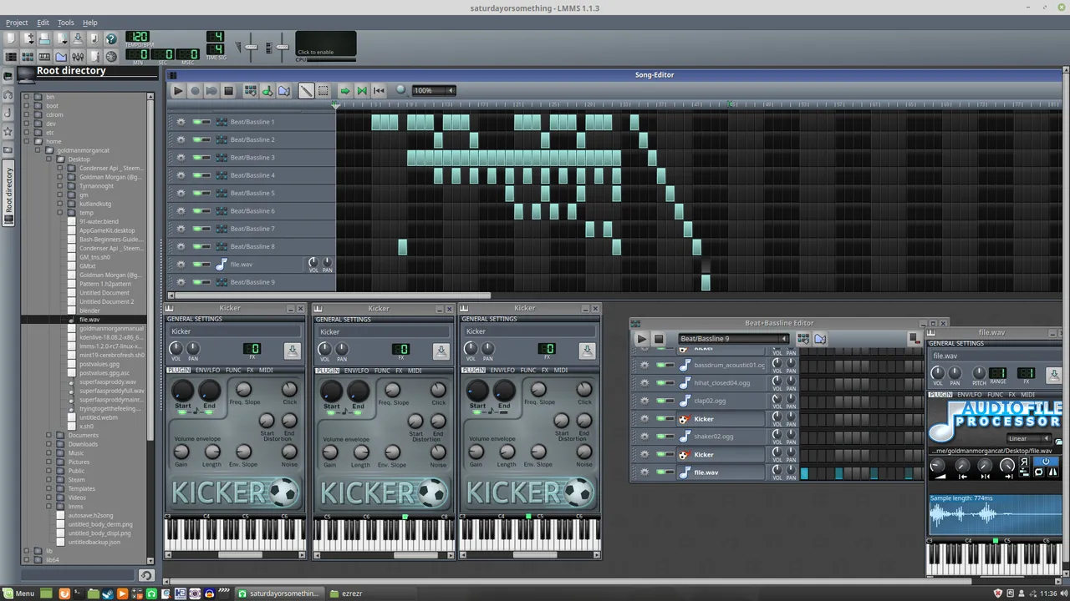Select draw mode pencil in Song-Editor
Screen dimensions: 1070x601
306,90
